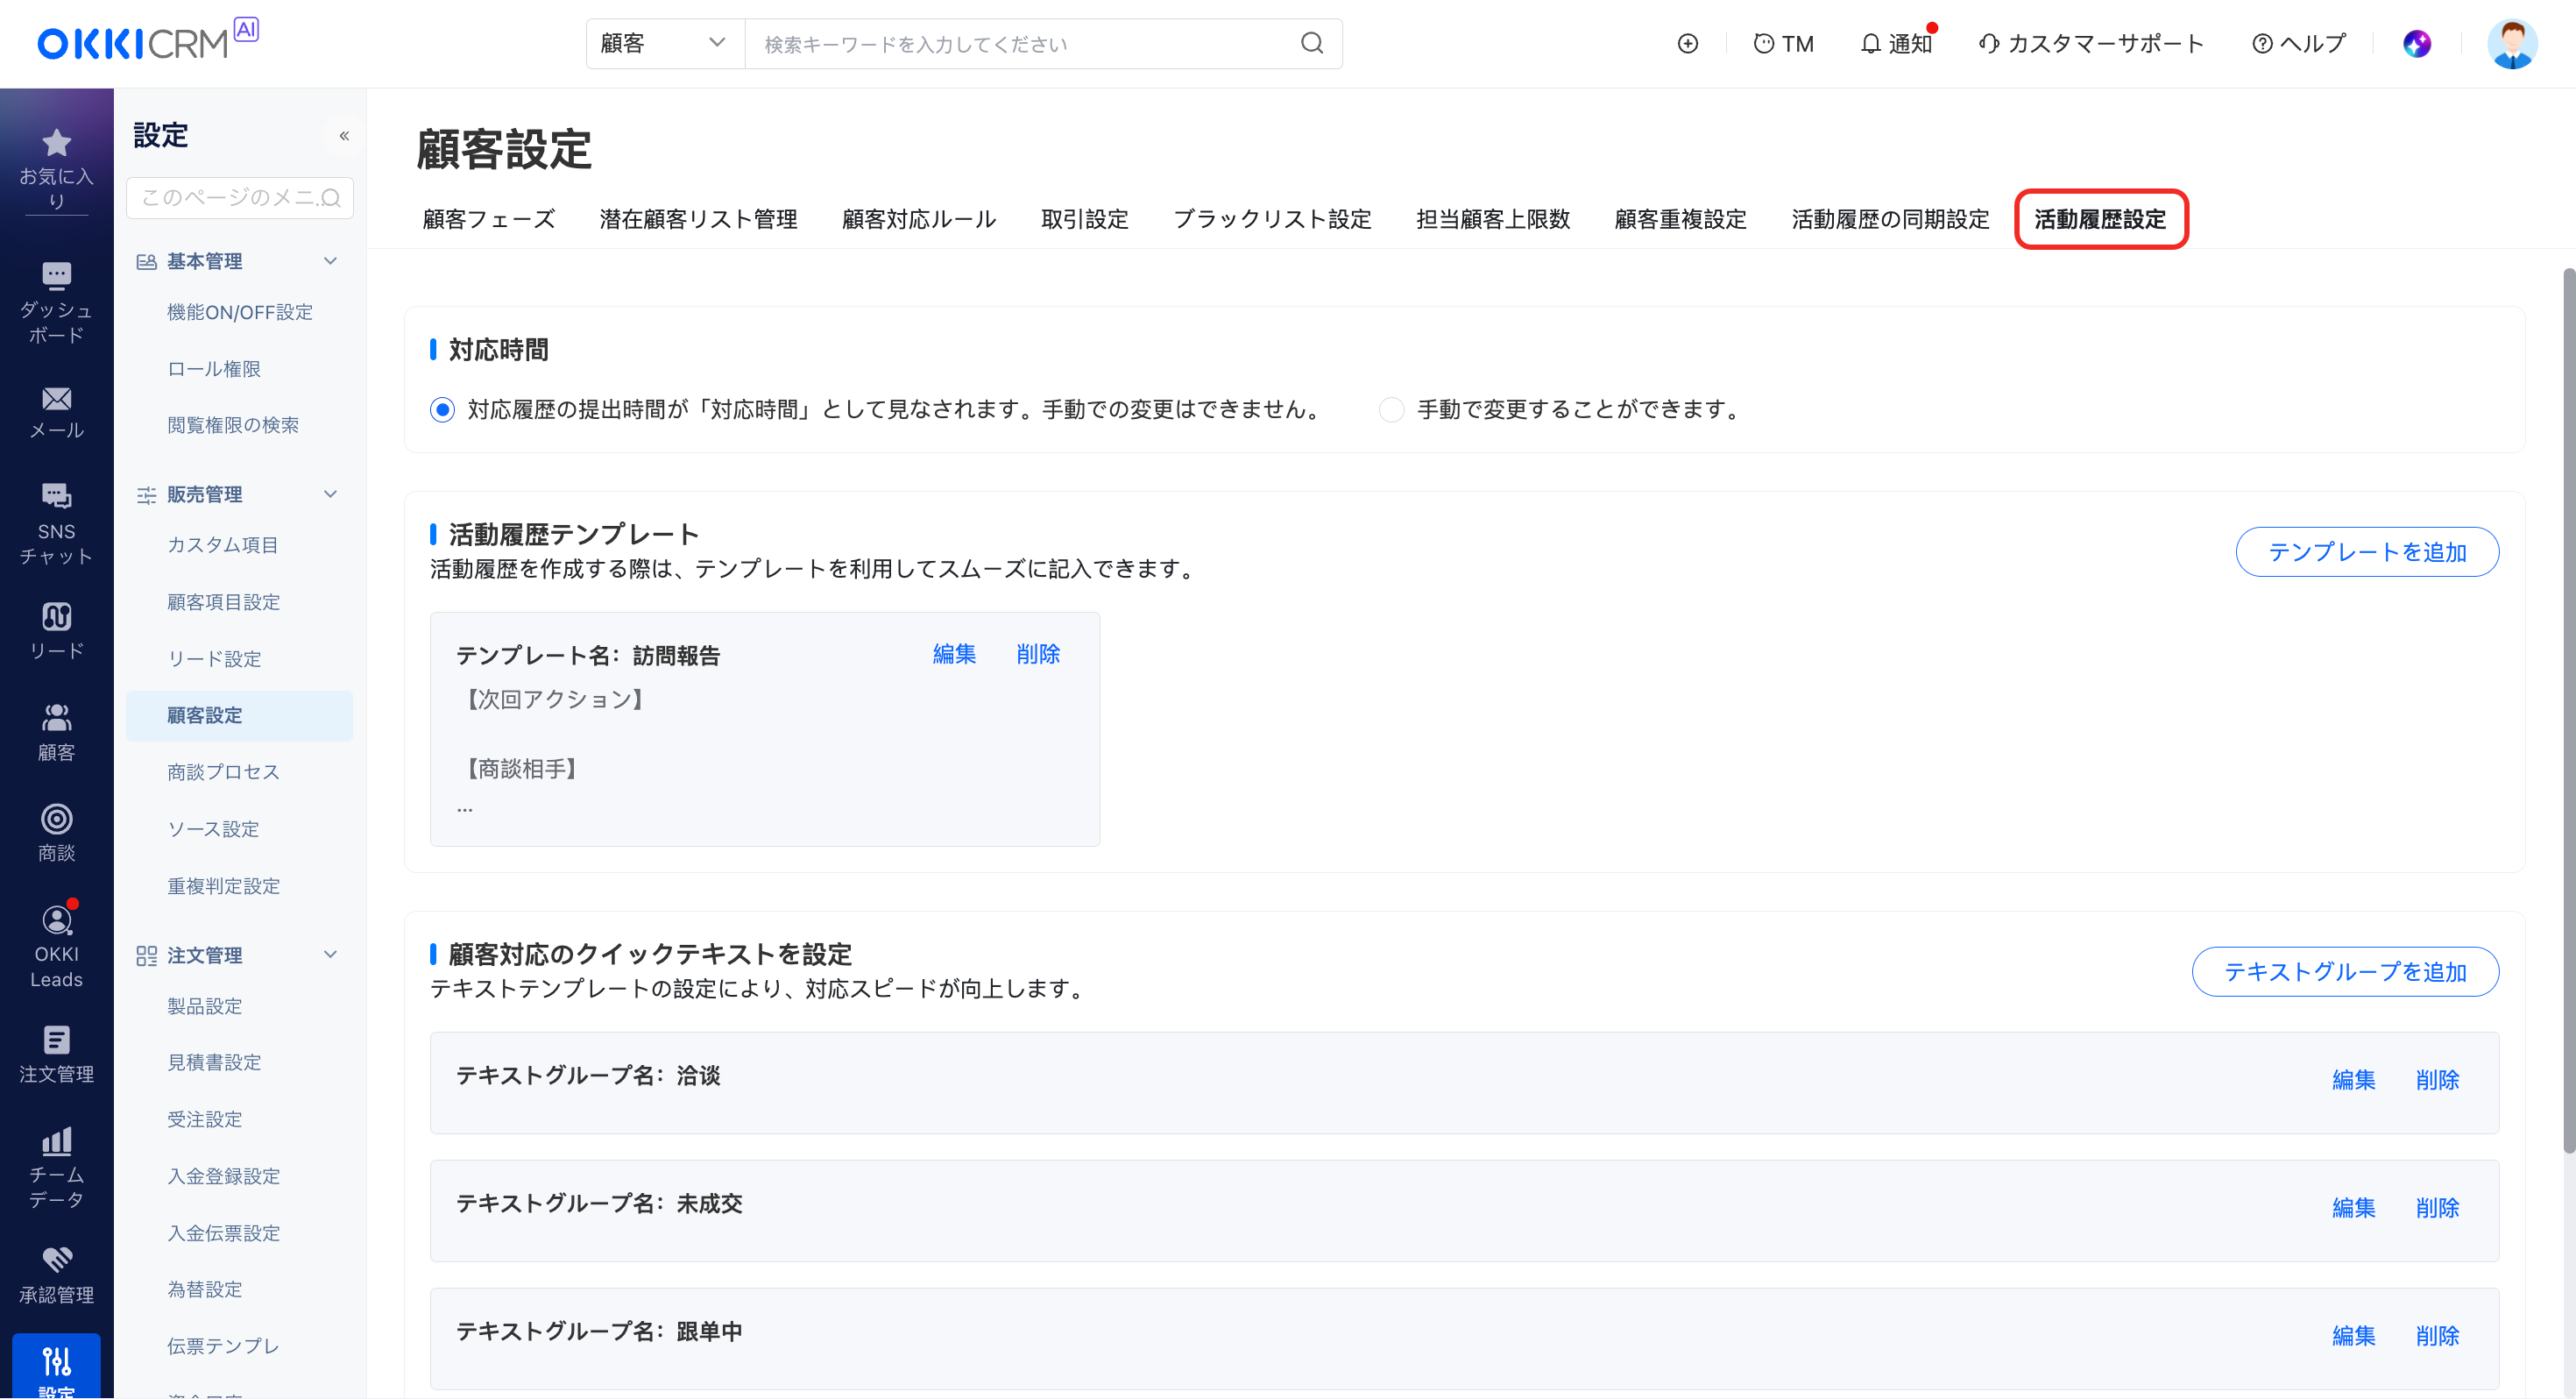Collapse the 基本管理 menu section
The height and width of the screenshot is (1399, 2576).
pos(331,261)
